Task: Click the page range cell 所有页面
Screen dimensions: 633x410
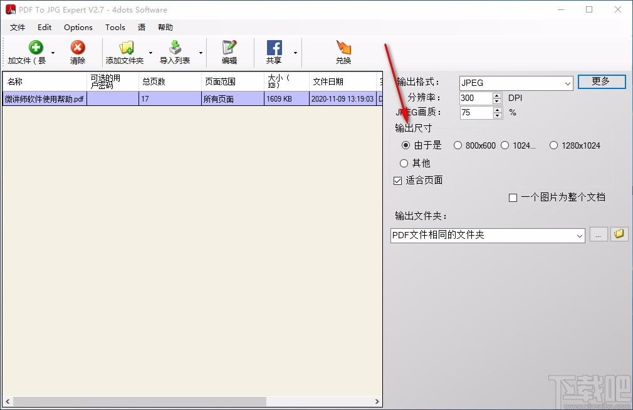Action: click(x=233, y=99)
